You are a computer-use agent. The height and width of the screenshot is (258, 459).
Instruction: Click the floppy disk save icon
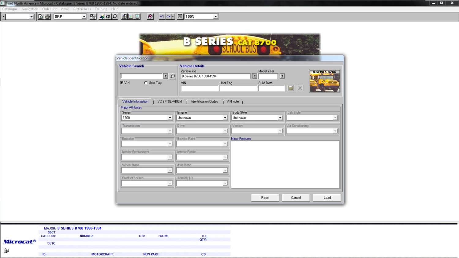tap(291, 88)
